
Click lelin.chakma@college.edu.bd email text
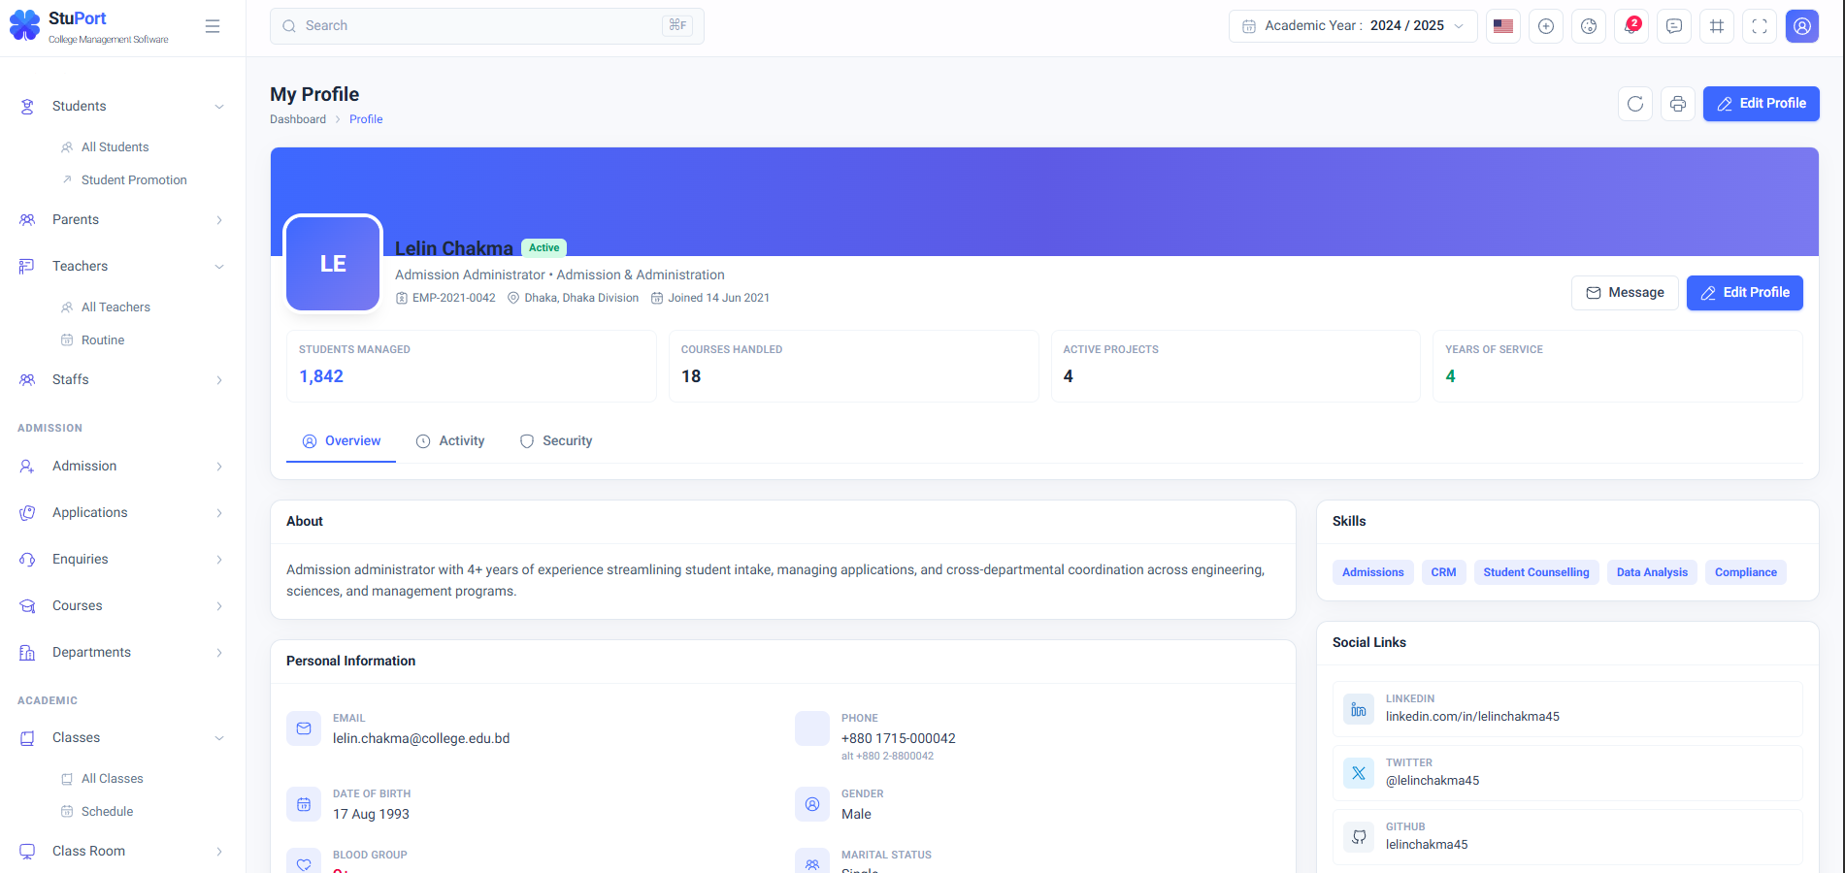tap(421, 739)
